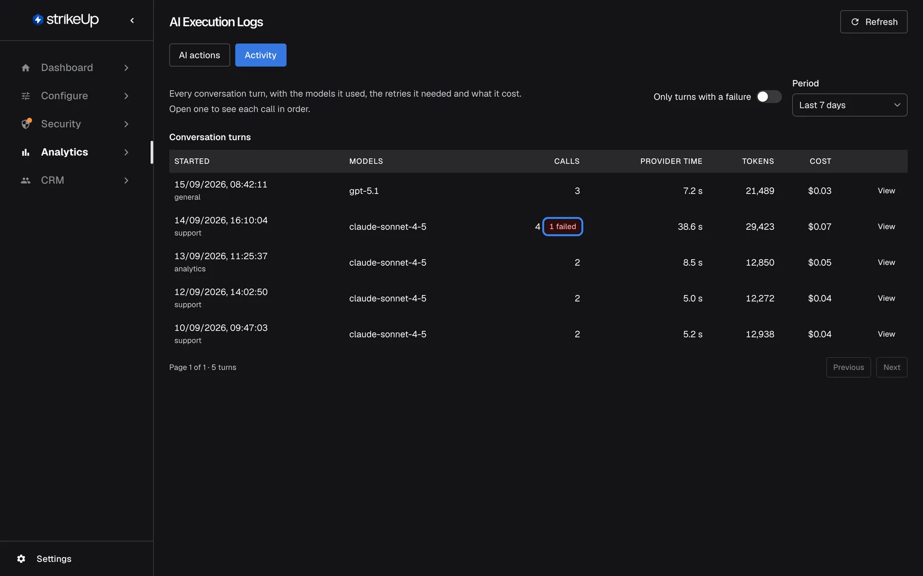Screen dimensions: 923x576
Task: Click the Page 1 of 1 text
Action: [x=187, y=367]
